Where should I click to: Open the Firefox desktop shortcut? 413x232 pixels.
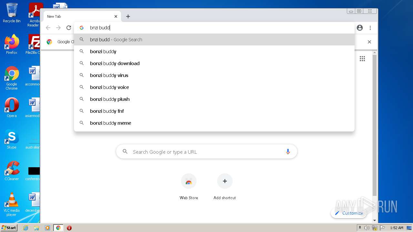pos(12,44)
